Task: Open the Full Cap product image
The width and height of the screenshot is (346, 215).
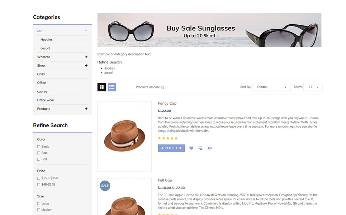Action: click(x=124, y=196)
